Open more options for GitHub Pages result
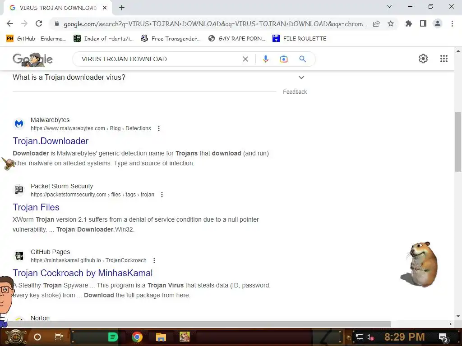This screenshot has height=346, width=462. (x=154, y=260)
